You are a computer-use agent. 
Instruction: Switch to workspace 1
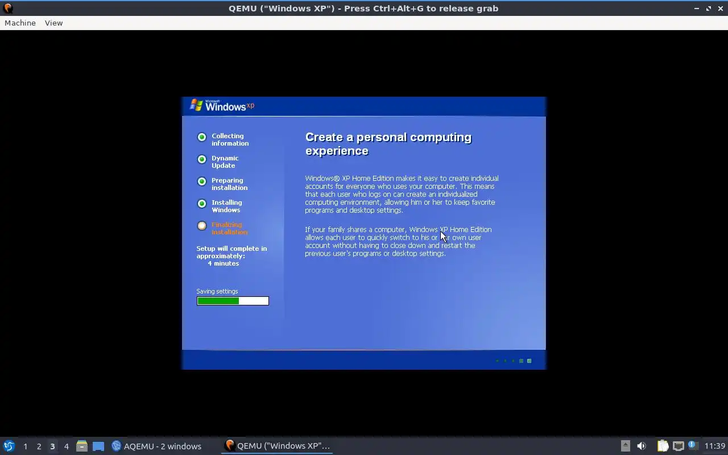(25, 446)
